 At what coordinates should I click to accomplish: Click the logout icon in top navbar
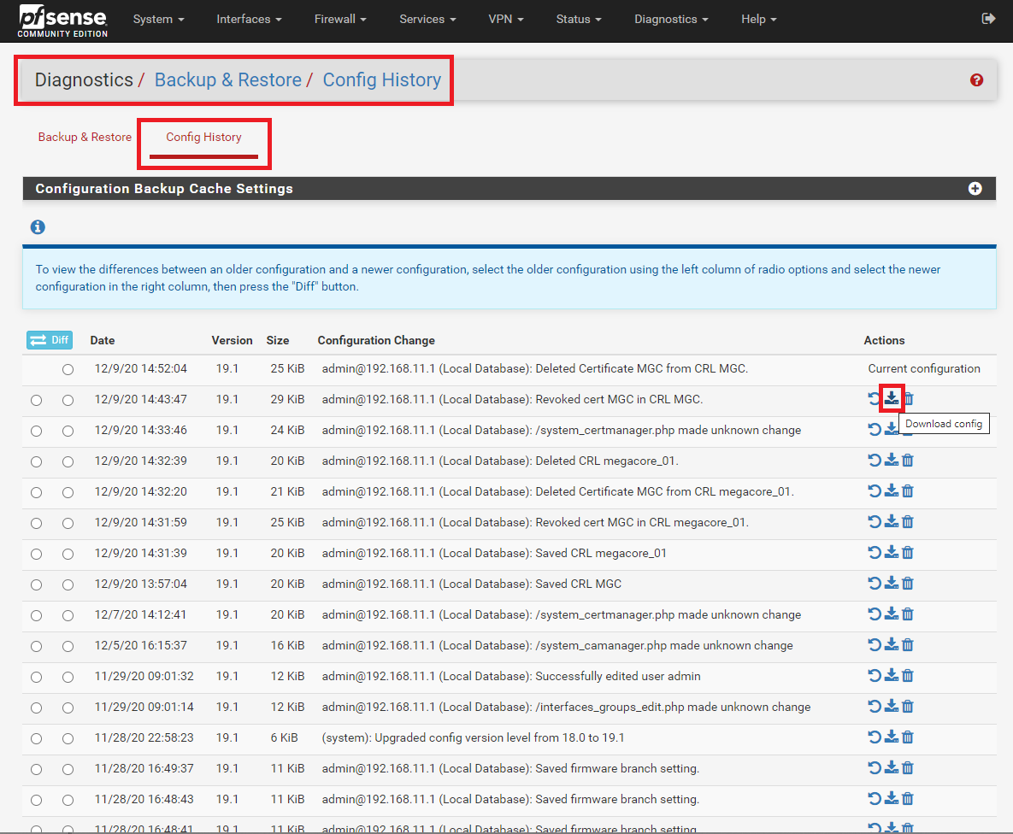pyautogui.click(x=988, y=19)
